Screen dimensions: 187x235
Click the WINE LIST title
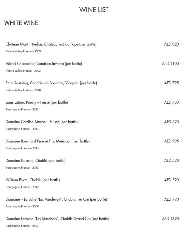pos(94,10)
